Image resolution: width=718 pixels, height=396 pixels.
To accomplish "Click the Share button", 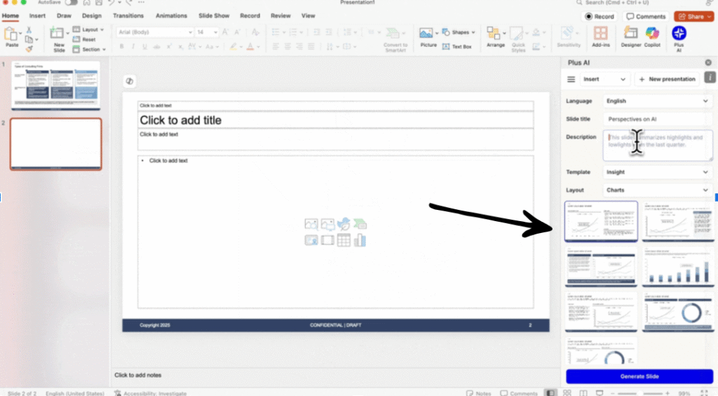I will tap(693, 17).
